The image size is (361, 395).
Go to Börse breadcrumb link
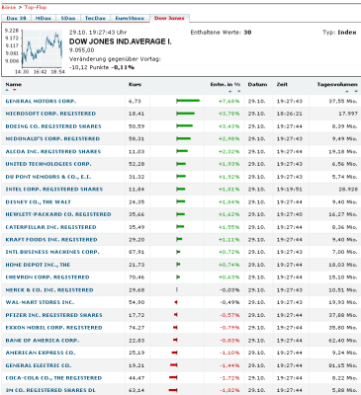[9, 7]
